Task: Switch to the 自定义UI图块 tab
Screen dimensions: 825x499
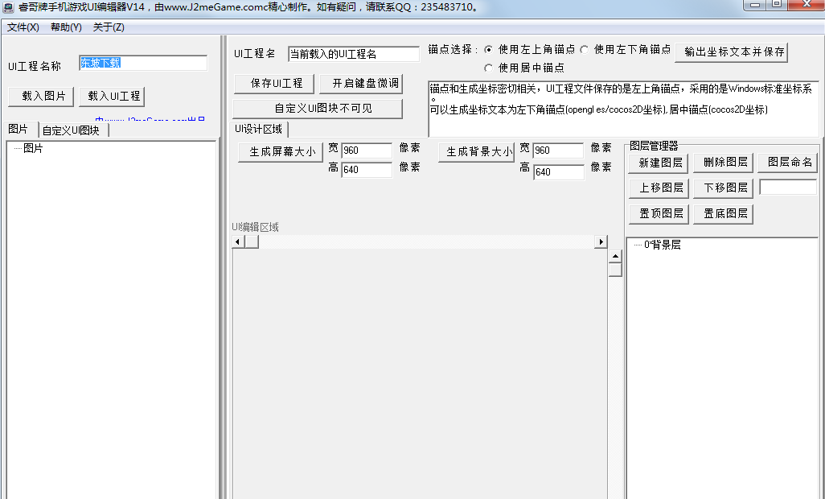Action: click(x=73, y=130)
